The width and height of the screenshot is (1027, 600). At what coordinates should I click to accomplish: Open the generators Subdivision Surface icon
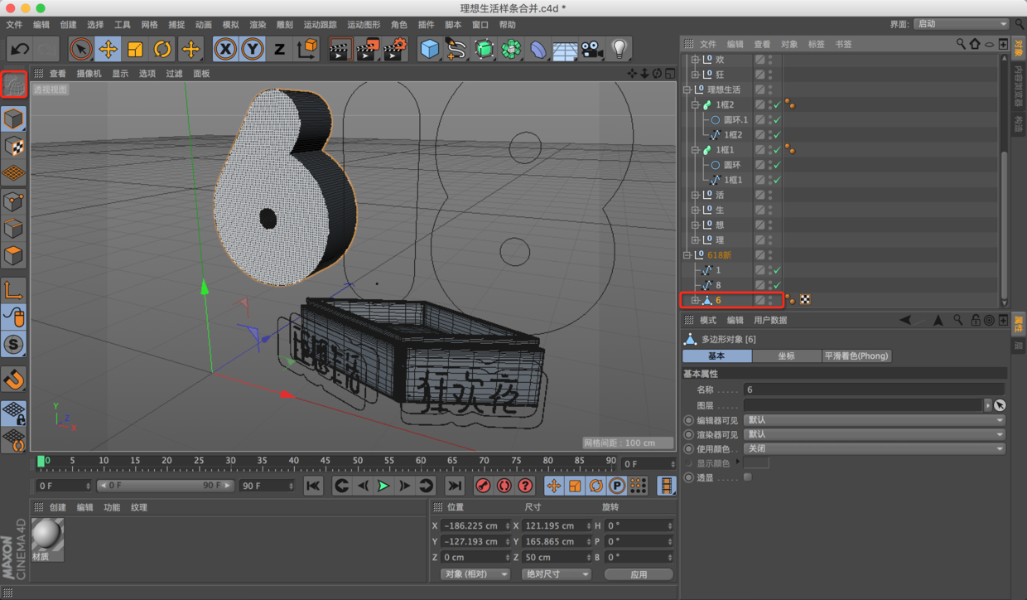[484, 49]
